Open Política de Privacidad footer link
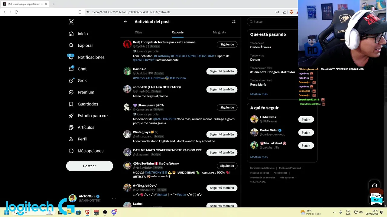 pos(290,168)
